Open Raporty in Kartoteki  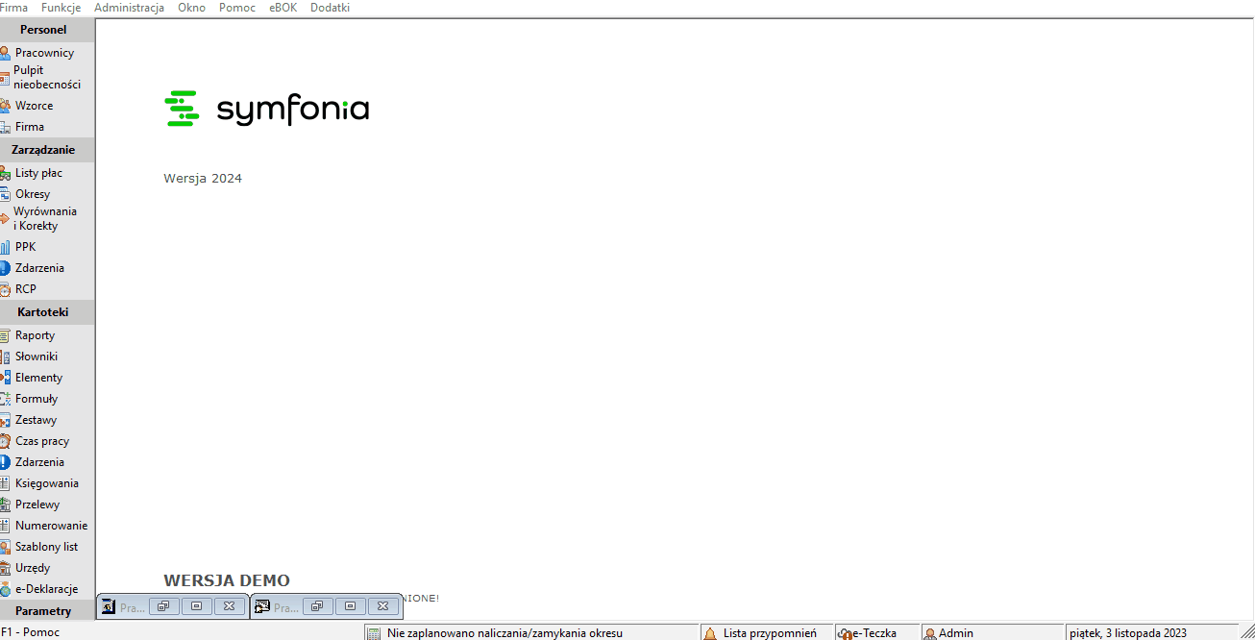35,335
